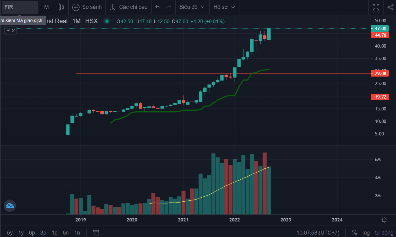Image resolution: width=396 pixels, height=237 pixels.
Task: Click the 2024 label on the time axis
Action: 337,220
